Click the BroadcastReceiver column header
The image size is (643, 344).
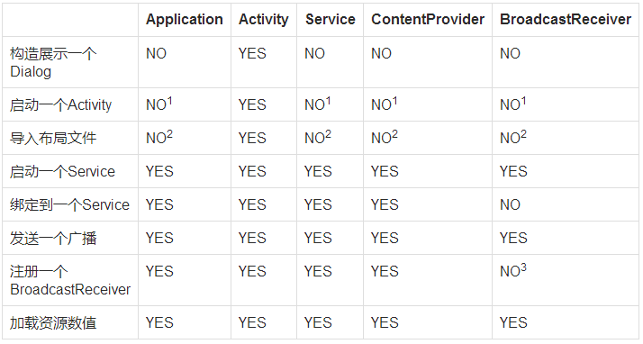point(566,19)
